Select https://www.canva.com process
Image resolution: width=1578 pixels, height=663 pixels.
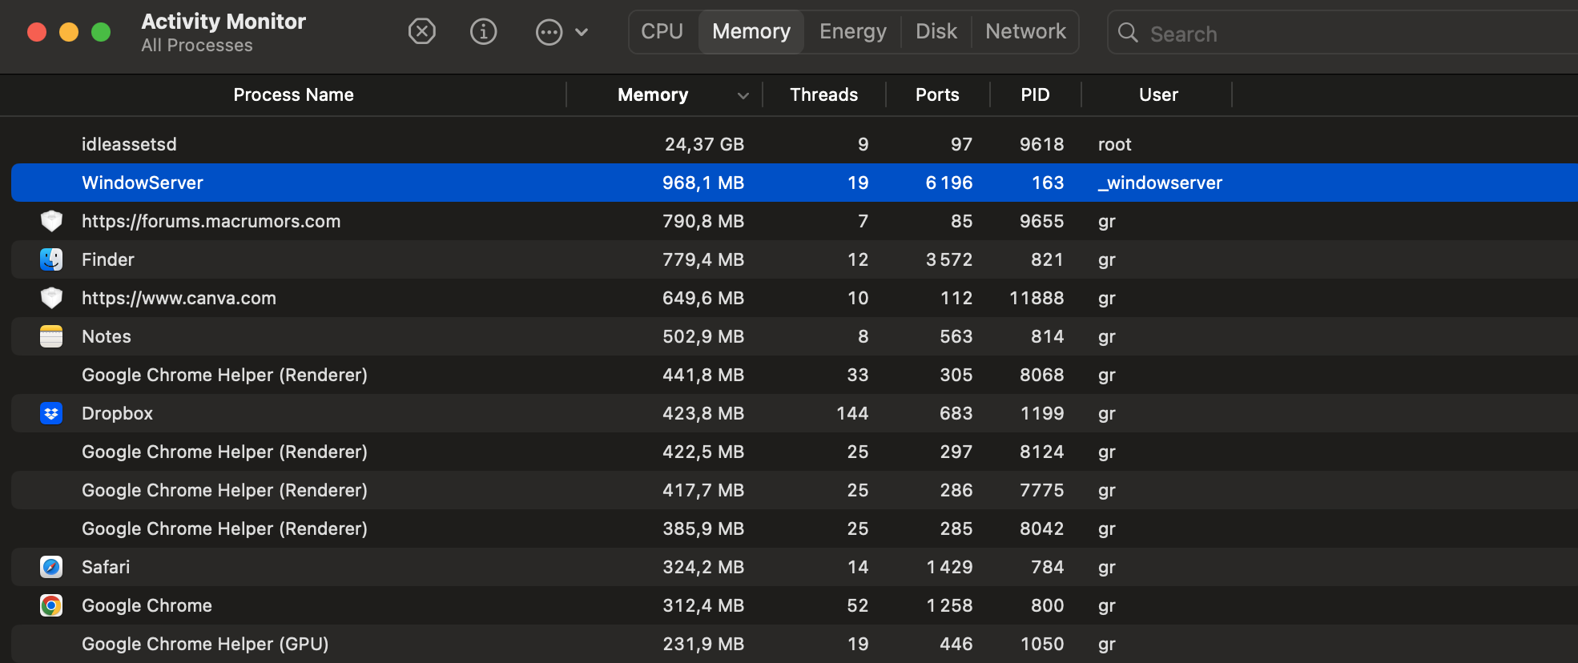(x=179, y=298)
